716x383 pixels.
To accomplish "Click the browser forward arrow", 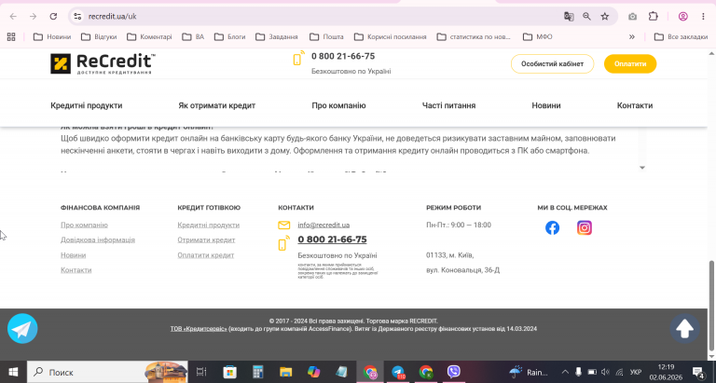I will [33, 17].
